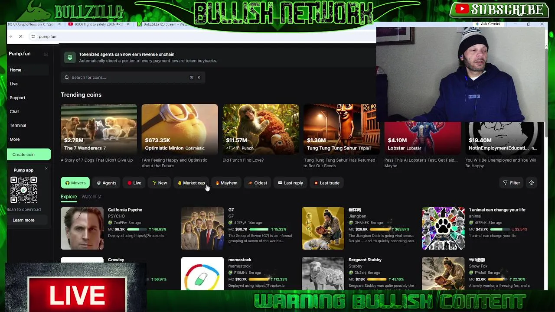Image resolution: width=555 pixels, height=312 pixels.
Task: Select the Mayhem filter chip
Action: 226,183
